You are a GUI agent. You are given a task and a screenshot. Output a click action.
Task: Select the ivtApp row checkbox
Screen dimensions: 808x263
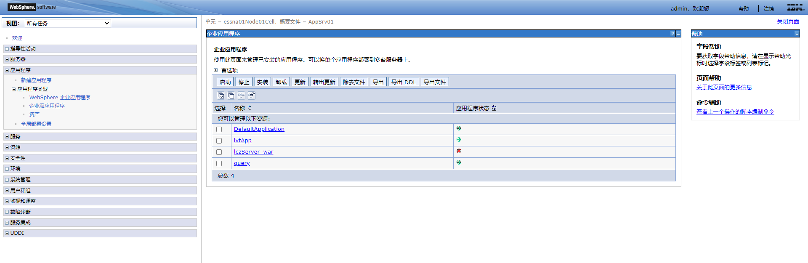point(219,141)
